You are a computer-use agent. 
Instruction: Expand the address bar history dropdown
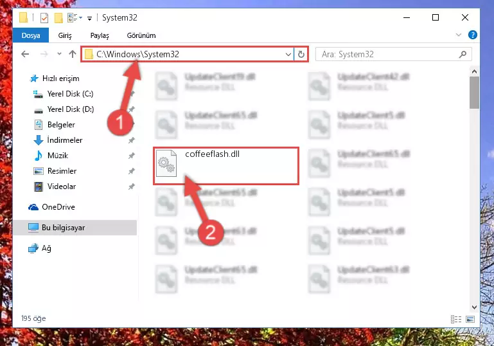click(288, 54)
